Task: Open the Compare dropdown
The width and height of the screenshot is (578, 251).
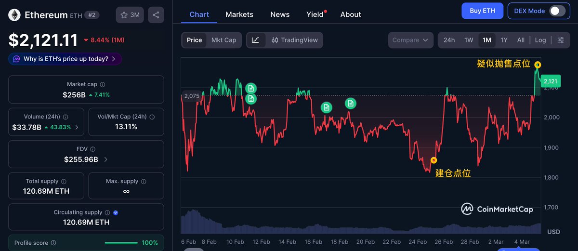Action: tap(410, 40)
